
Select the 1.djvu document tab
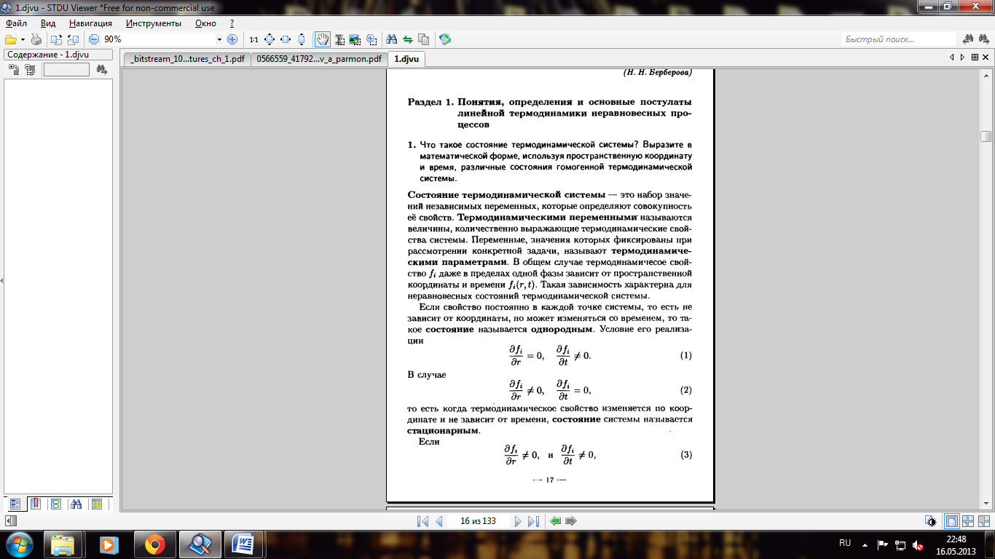(406, 59)
